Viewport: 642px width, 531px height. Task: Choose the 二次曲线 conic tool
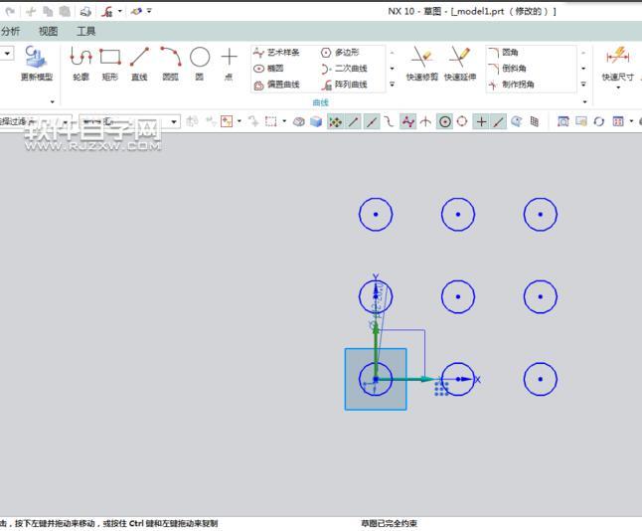[x=344, y=69]
